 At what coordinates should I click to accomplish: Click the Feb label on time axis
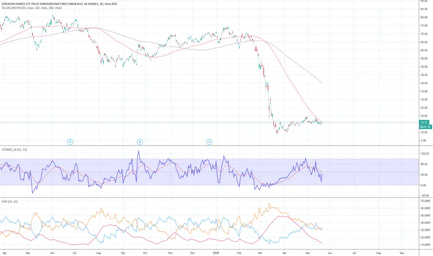(x=239, y=253)
